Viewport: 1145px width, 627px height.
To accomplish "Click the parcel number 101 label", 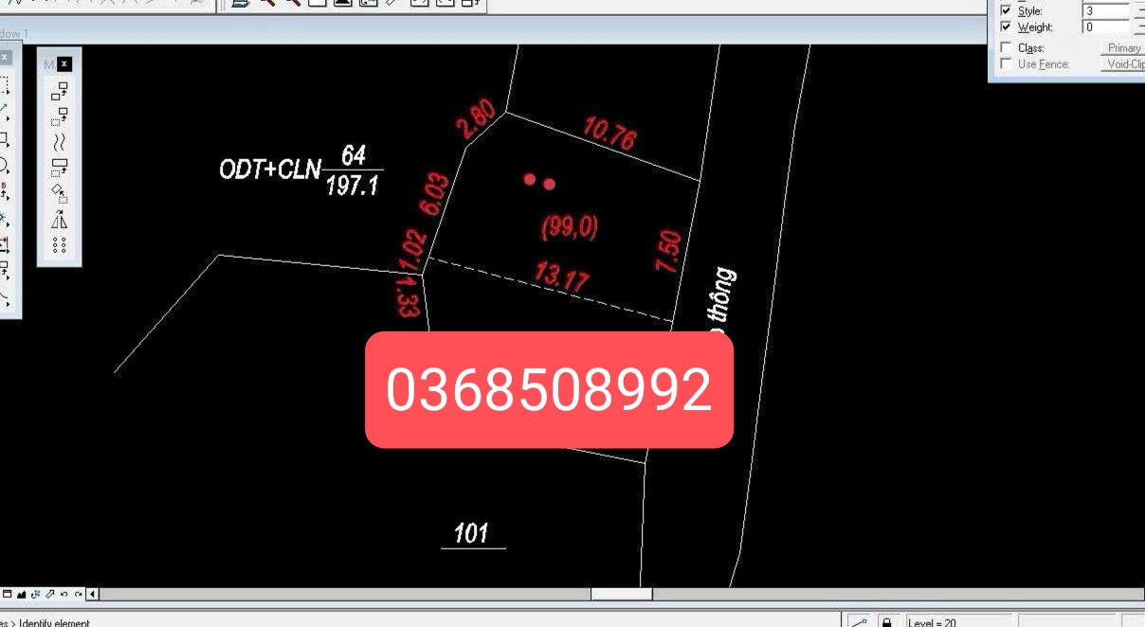I will pos(471,533).
